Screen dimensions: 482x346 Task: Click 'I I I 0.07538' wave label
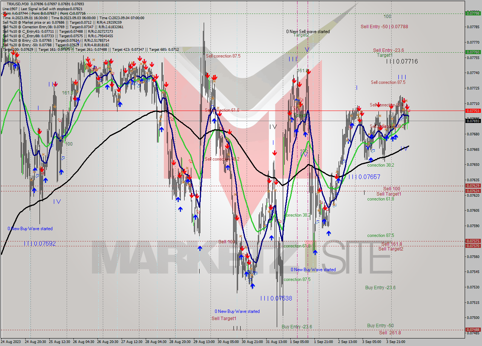pyautogui.click(x=276, y=298)
